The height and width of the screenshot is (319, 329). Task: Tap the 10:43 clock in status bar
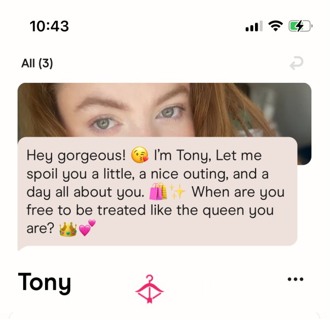(x=49, y=26)
